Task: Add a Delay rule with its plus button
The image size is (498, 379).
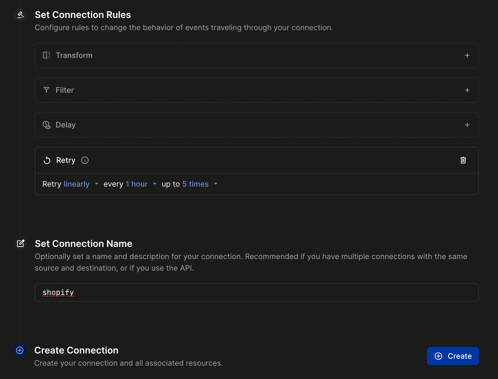Action: pos(467,125)
